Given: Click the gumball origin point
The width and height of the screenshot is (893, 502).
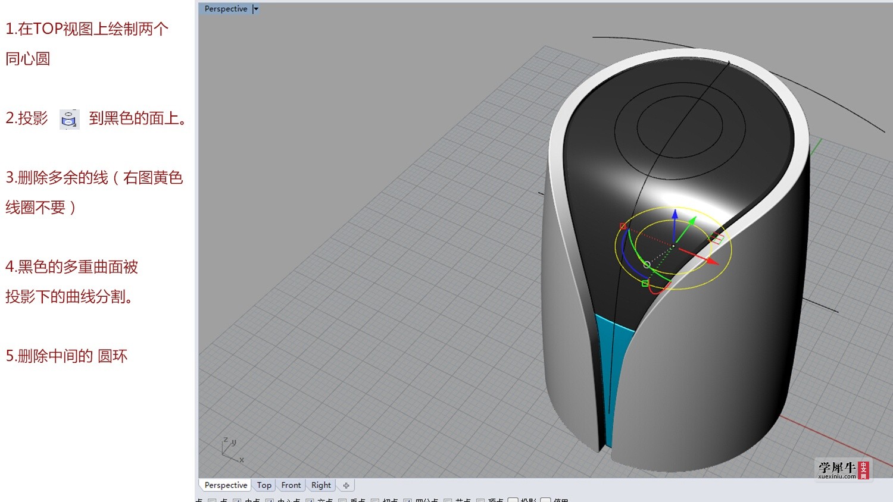Looking at the screenshot, I should click(x=673, y=246).
